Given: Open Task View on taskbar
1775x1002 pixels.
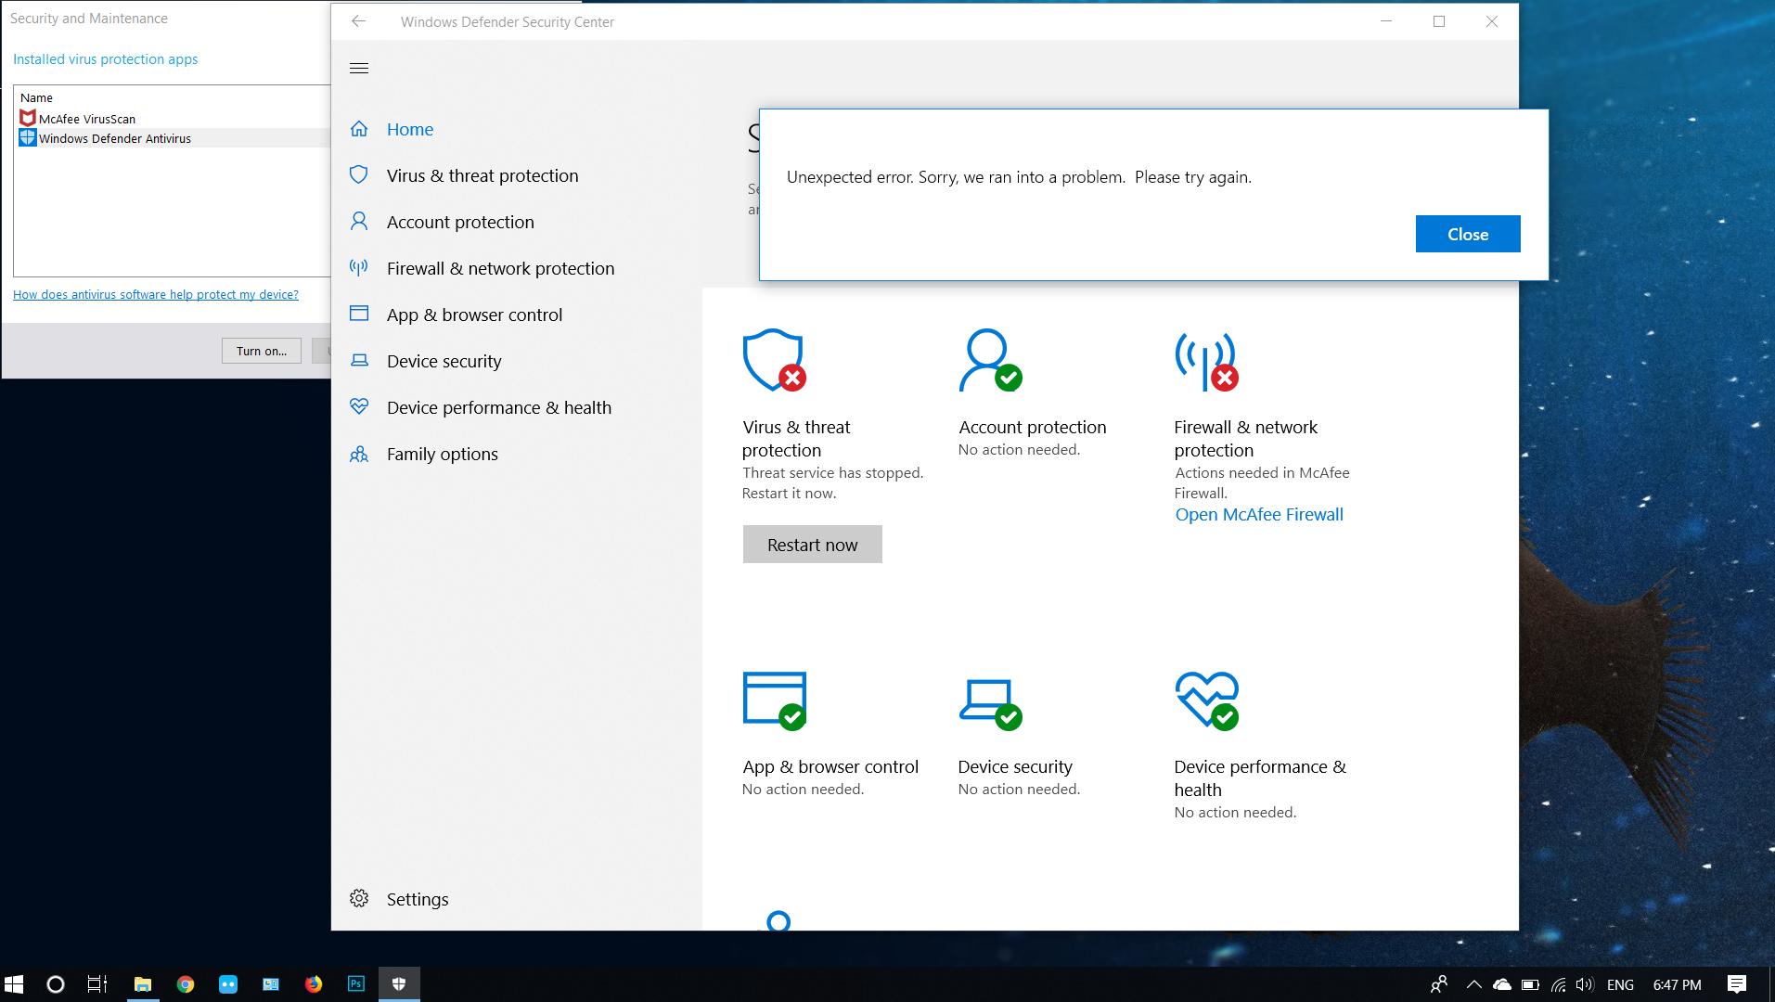Looking at the screenshot, I should 97,984.
